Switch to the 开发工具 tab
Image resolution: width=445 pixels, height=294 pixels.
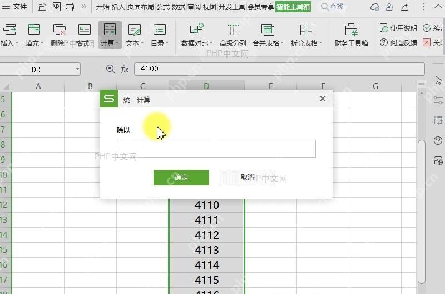231,7
